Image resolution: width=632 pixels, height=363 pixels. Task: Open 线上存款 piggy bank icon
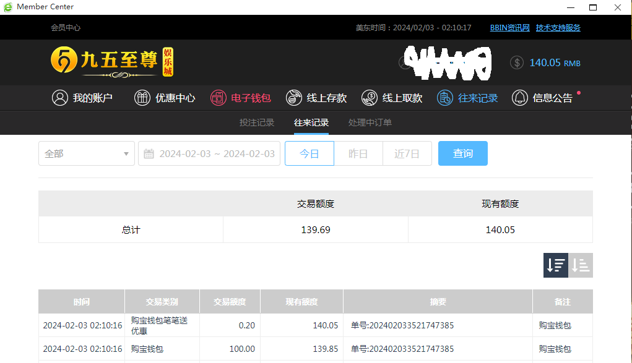pos(294,98)
